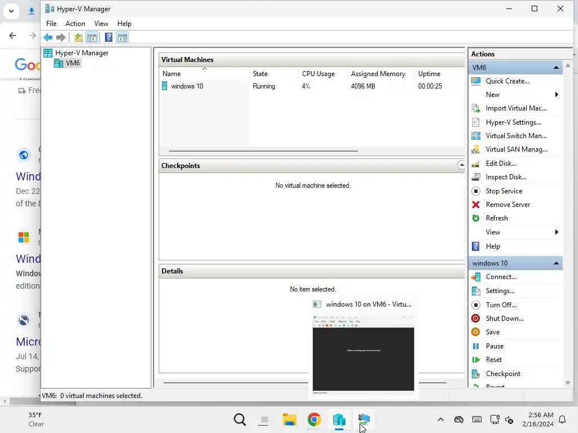
Task: Click the Import Virtual Machine icon
Action: [476, 108]
